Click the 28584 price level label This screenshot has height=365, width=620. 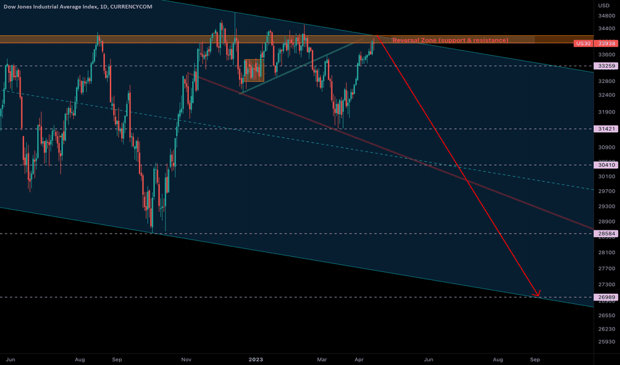pos(606,234)
